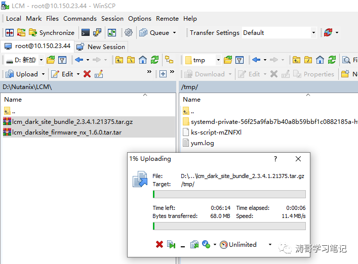Refresh the local panel
358x264 pixels.
pos(154,60)
